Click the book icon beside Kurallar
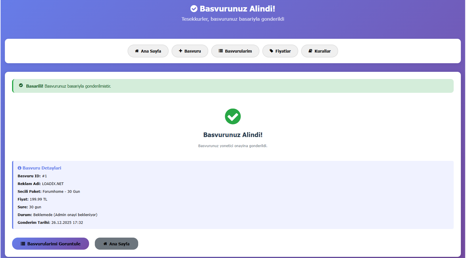 310,51
